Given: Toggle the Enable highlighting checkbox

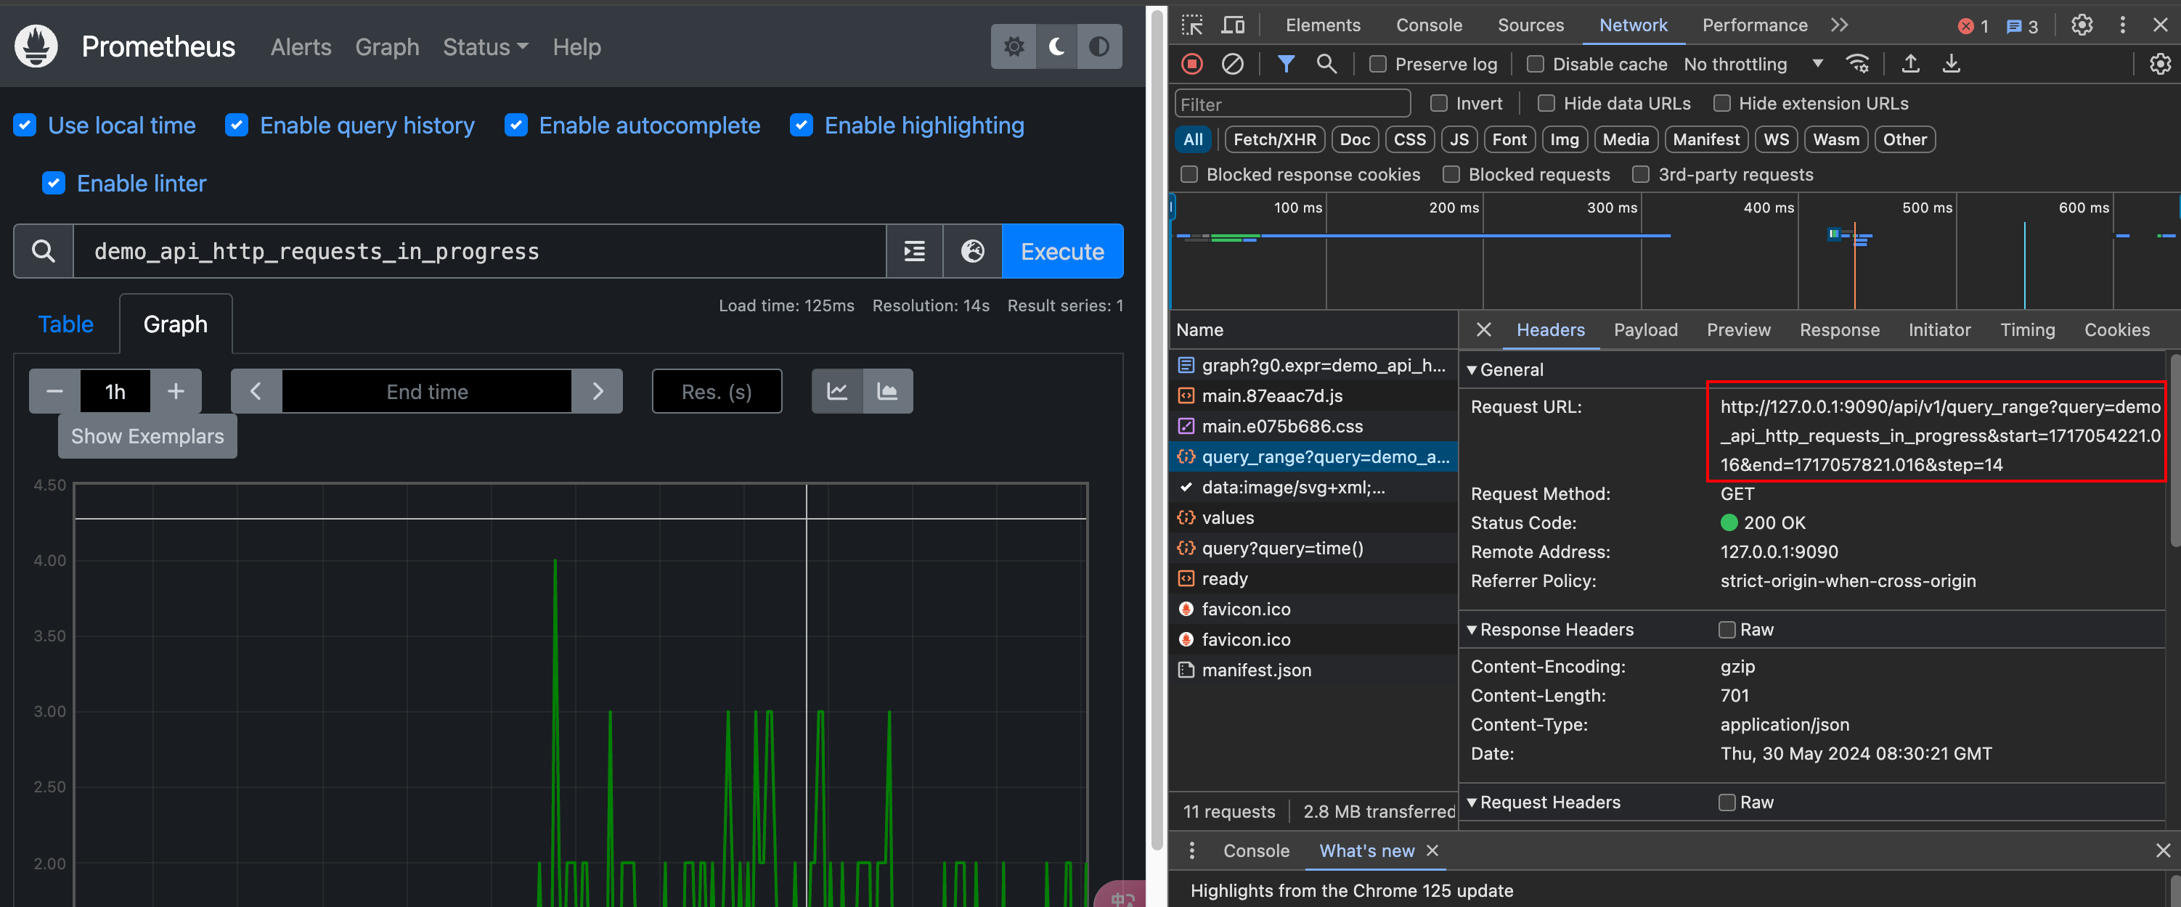Looking at the screenshot, I should pyautogui.click(x=802, y=126).
